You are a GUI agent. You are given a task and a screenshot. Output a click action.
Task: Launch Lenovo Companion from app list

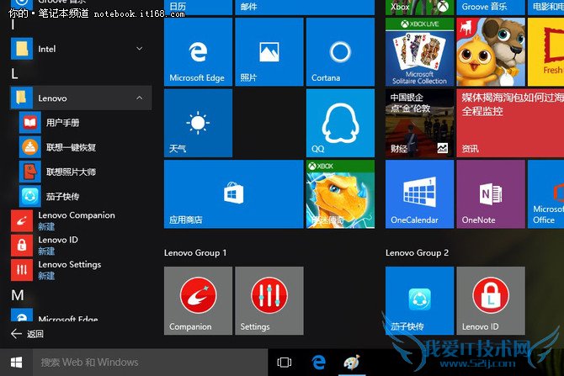81,220
